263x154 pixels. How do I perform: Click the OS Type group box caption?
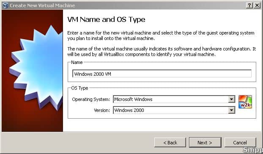pos(79,88)
